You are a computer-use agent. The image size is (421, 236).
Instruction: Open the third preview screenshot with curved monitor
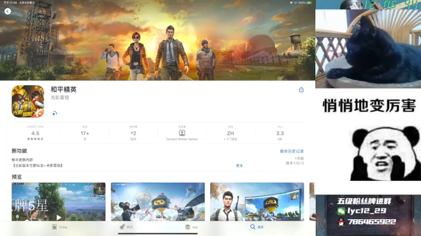(257, 202)
